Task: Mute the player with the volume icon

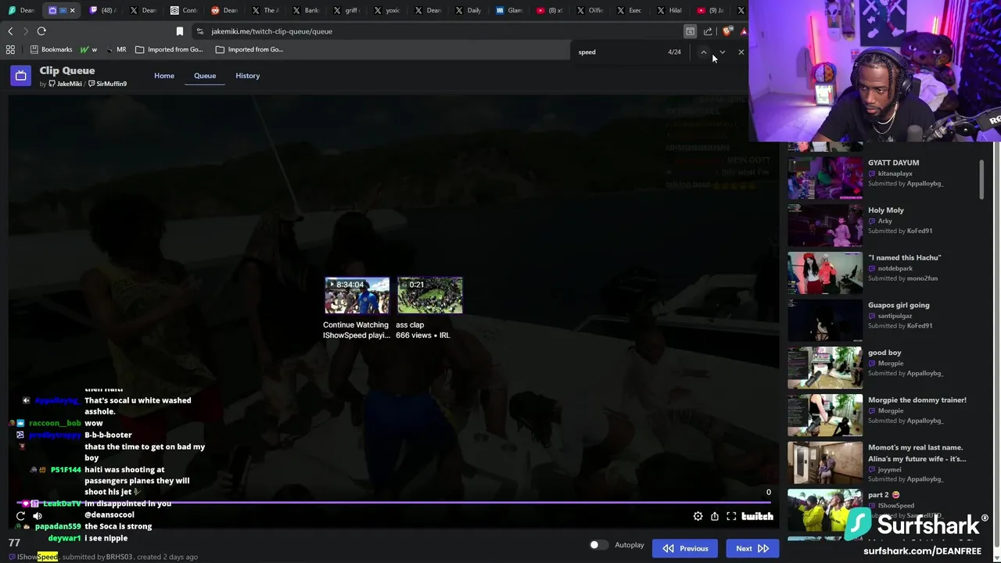Action: tap(37, 516)
